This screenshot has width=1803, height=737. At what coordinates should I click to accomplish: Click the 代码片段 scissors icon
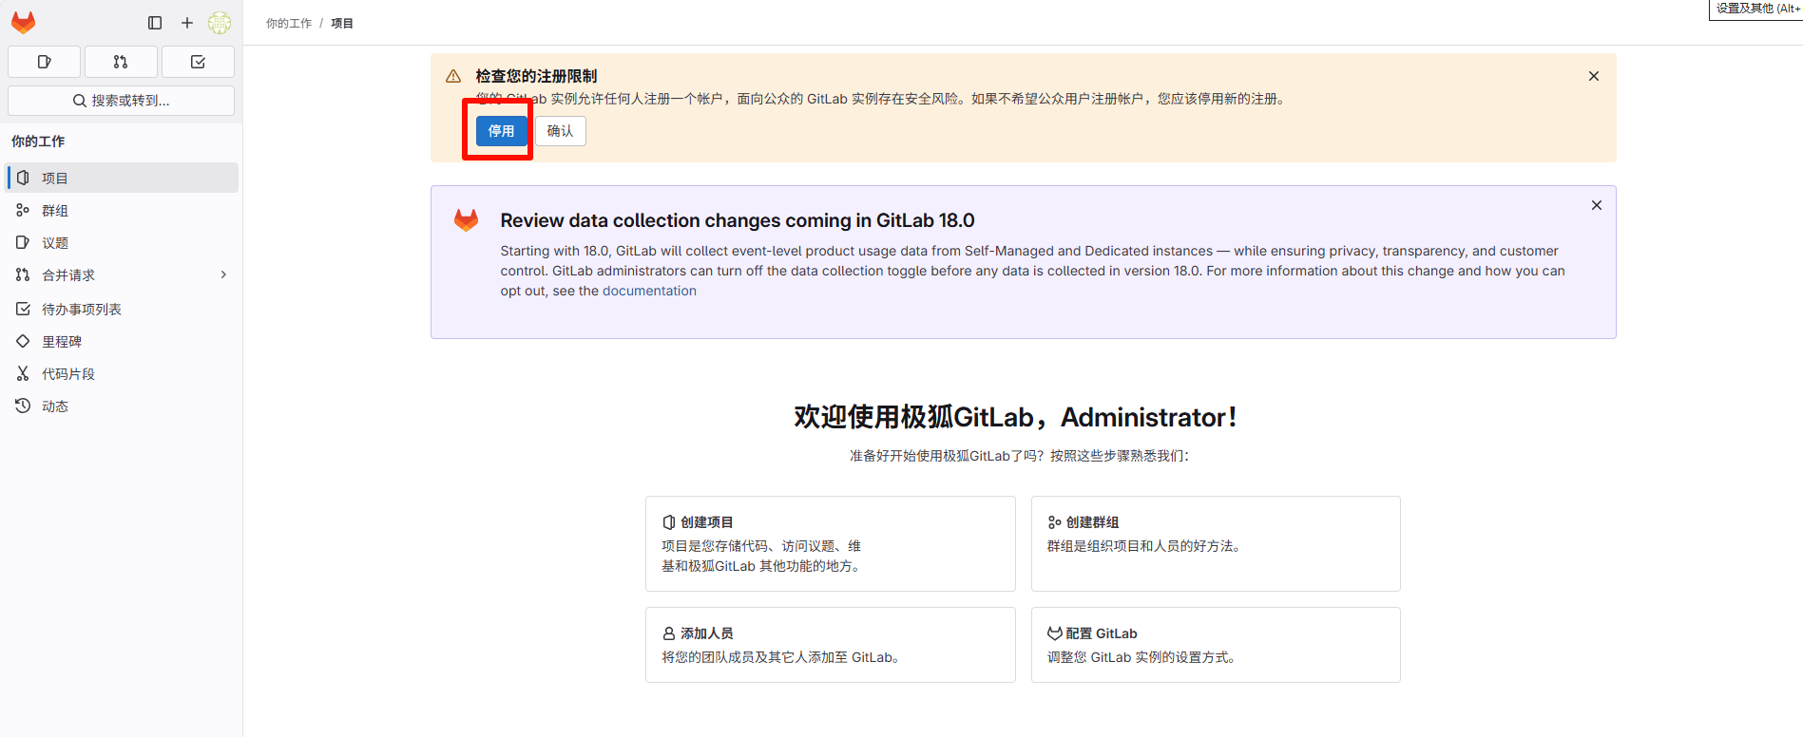click(23, 373)
